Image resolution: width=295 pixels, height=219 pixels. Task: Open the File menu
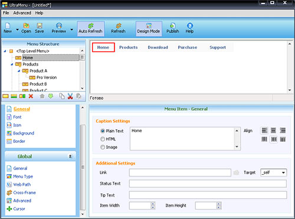tap(6, 13)
